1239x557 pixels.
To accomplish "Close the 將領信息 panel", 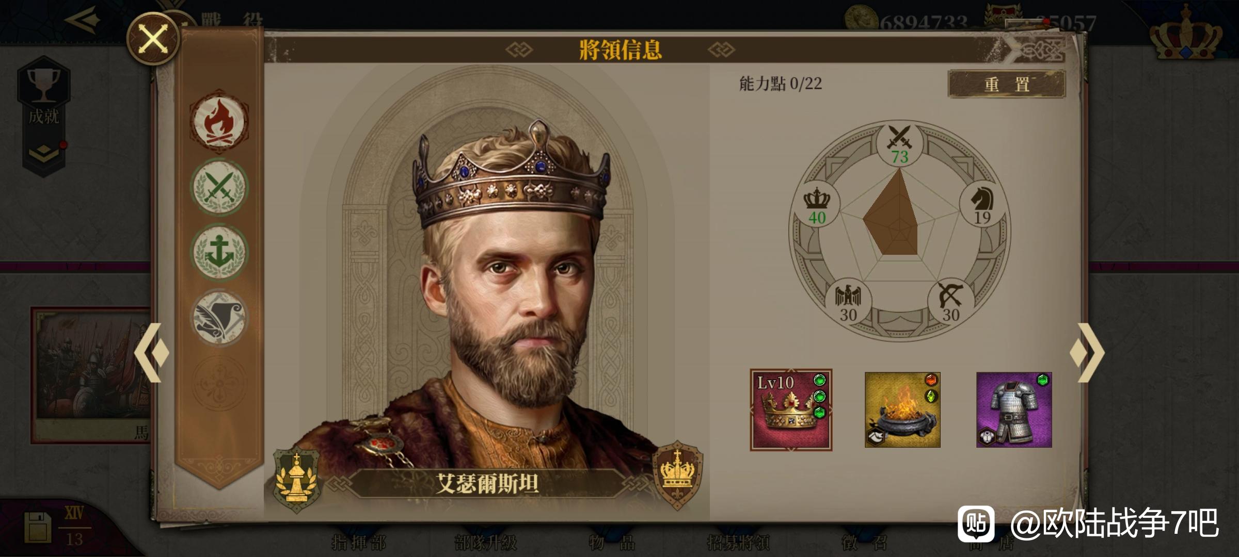I will (153, 39).
